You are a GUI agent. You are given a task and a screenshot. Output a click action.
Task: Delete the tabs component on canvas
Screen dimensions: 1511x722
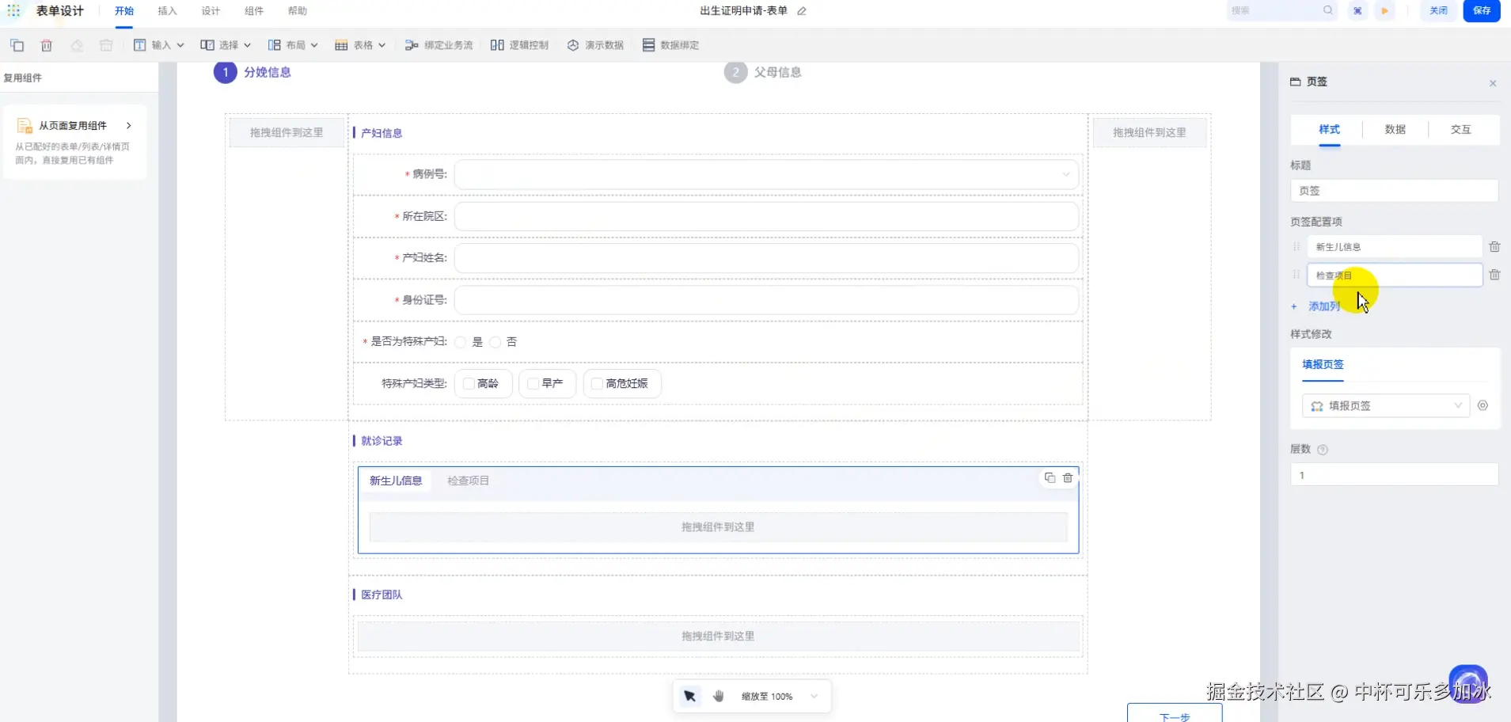(1068, 478)
